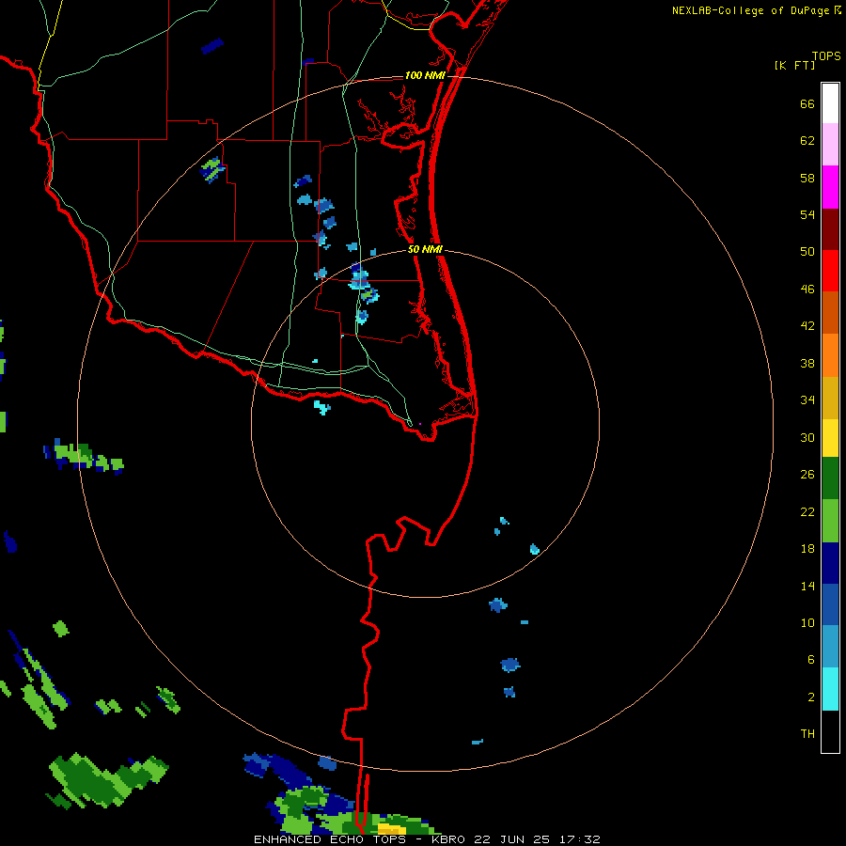Click the legend value 26
846x846 pixels.
point(807,475)
